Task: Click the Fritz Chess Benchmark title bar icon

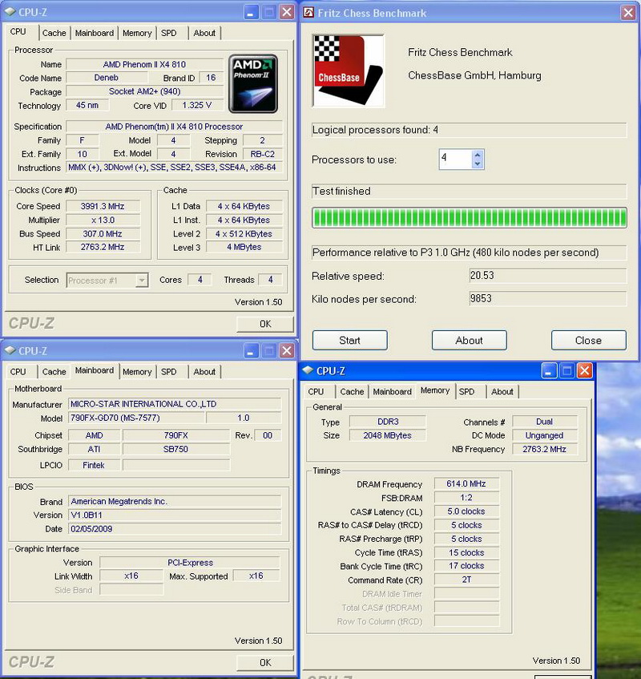Action: (308, 13)
